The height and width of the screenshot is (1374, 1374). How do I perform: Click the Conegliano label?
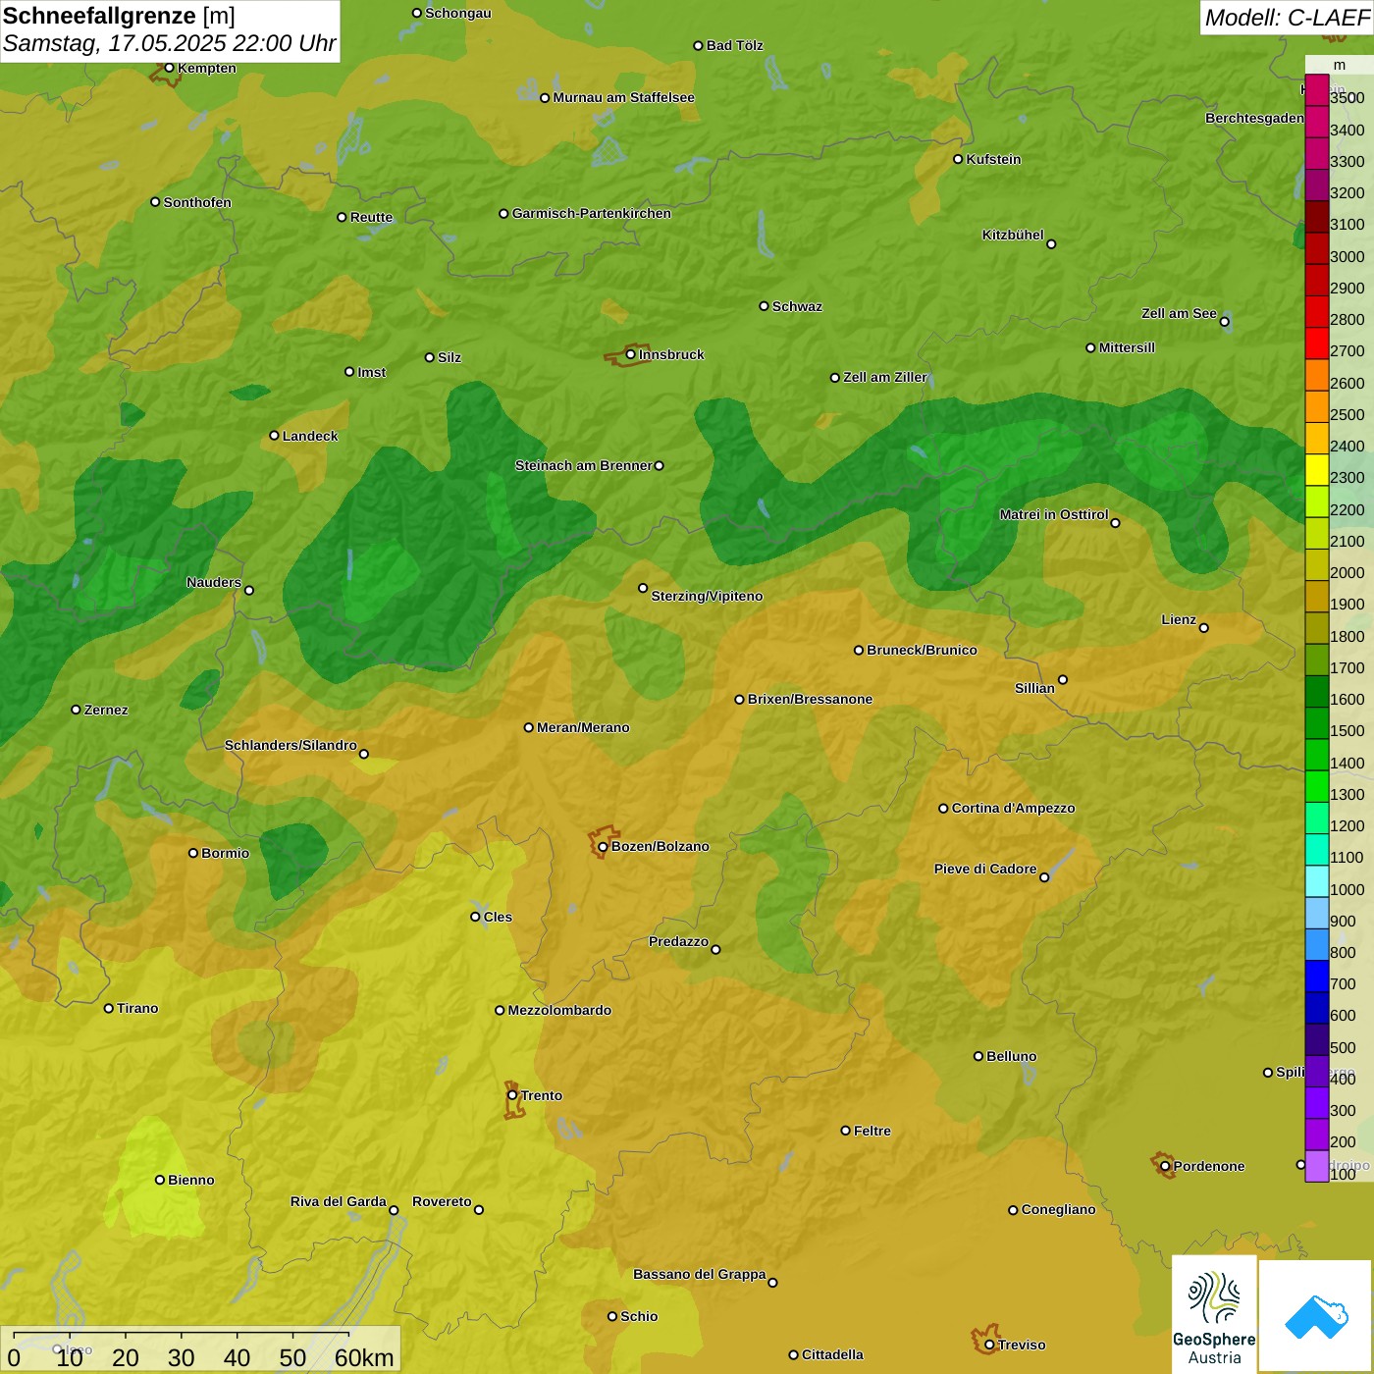tap(1059, 1209)
